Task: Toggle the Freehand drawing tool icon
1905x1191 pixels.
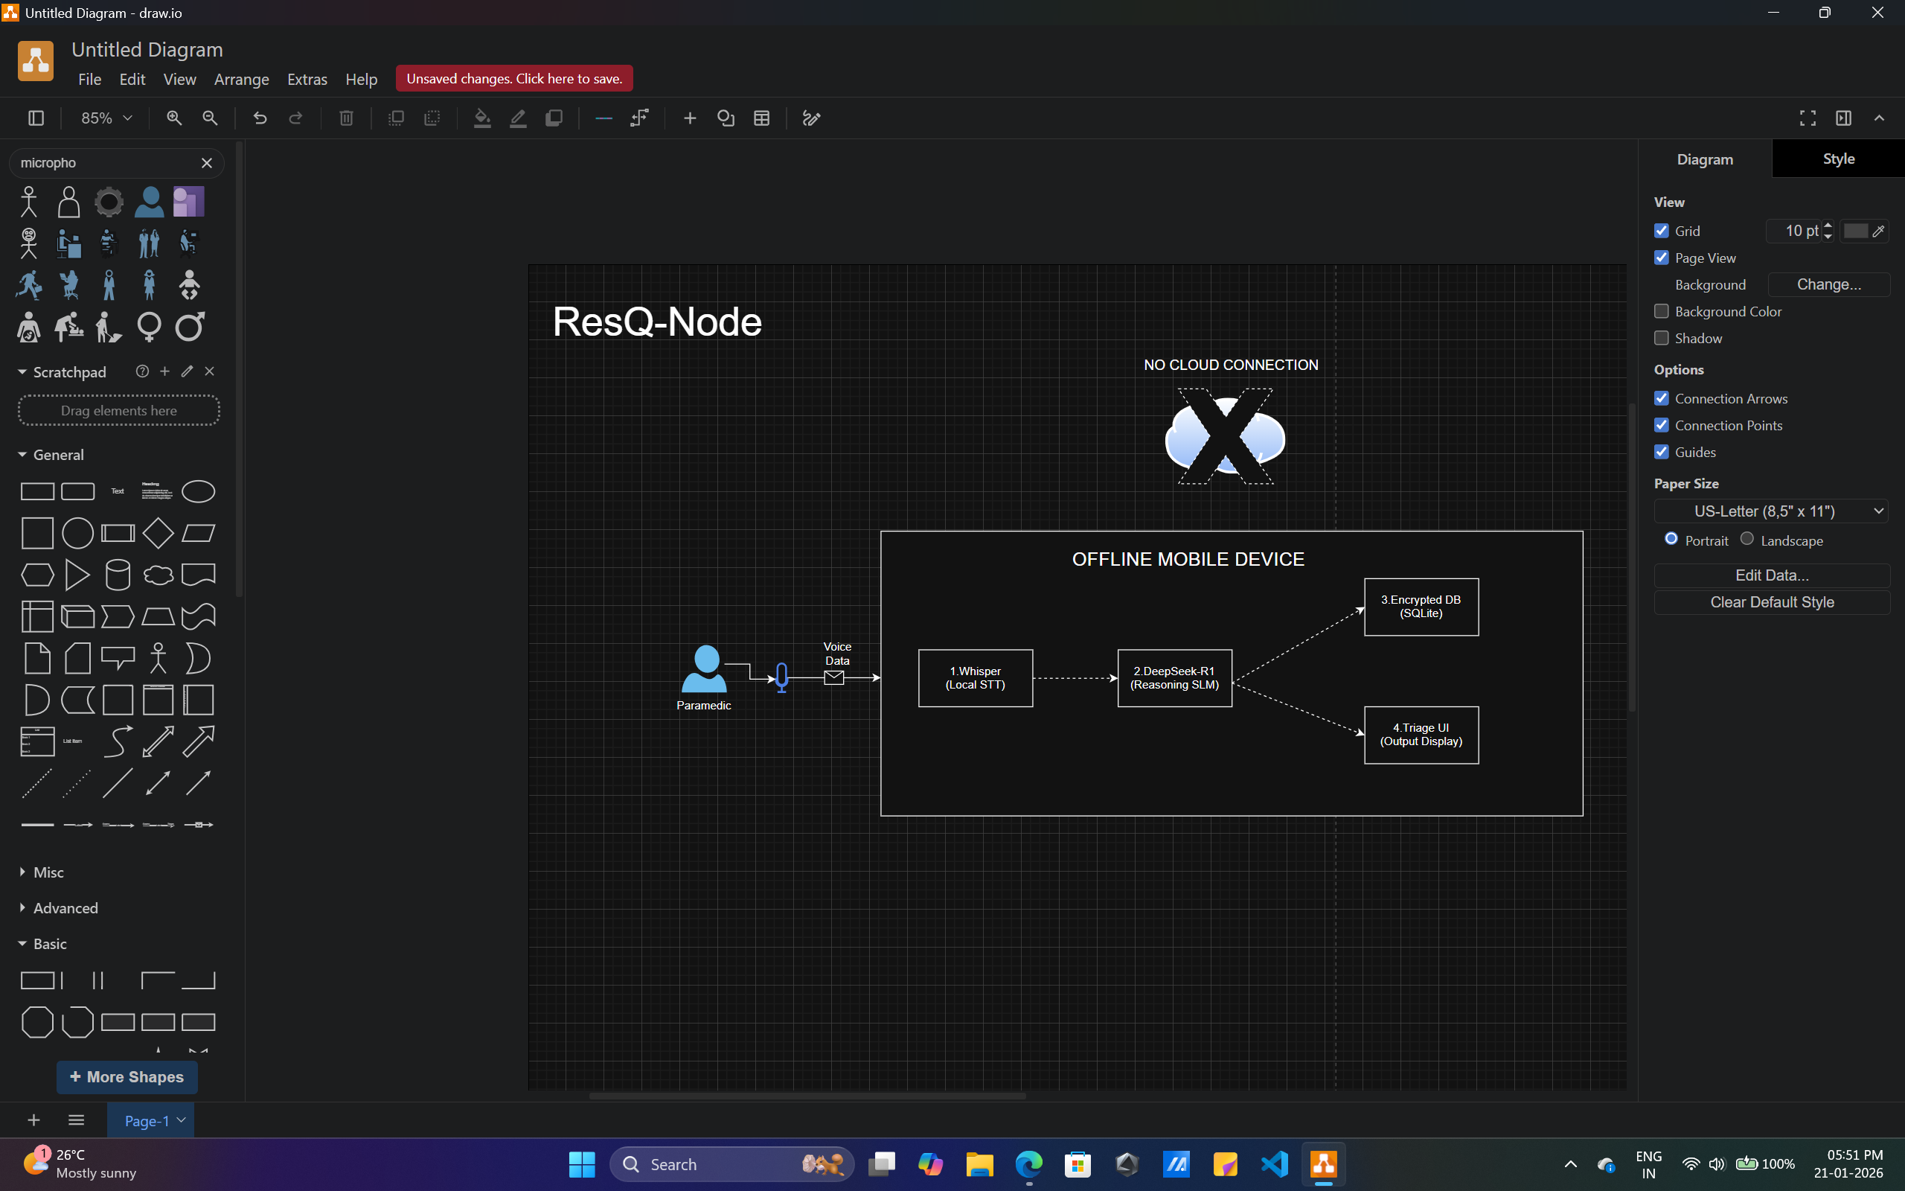Action: click(x=811, y=118)
